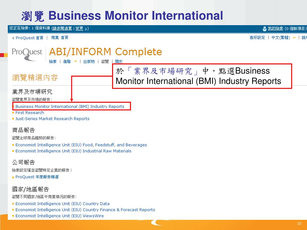Click the My Search user icon

(264, 29)
